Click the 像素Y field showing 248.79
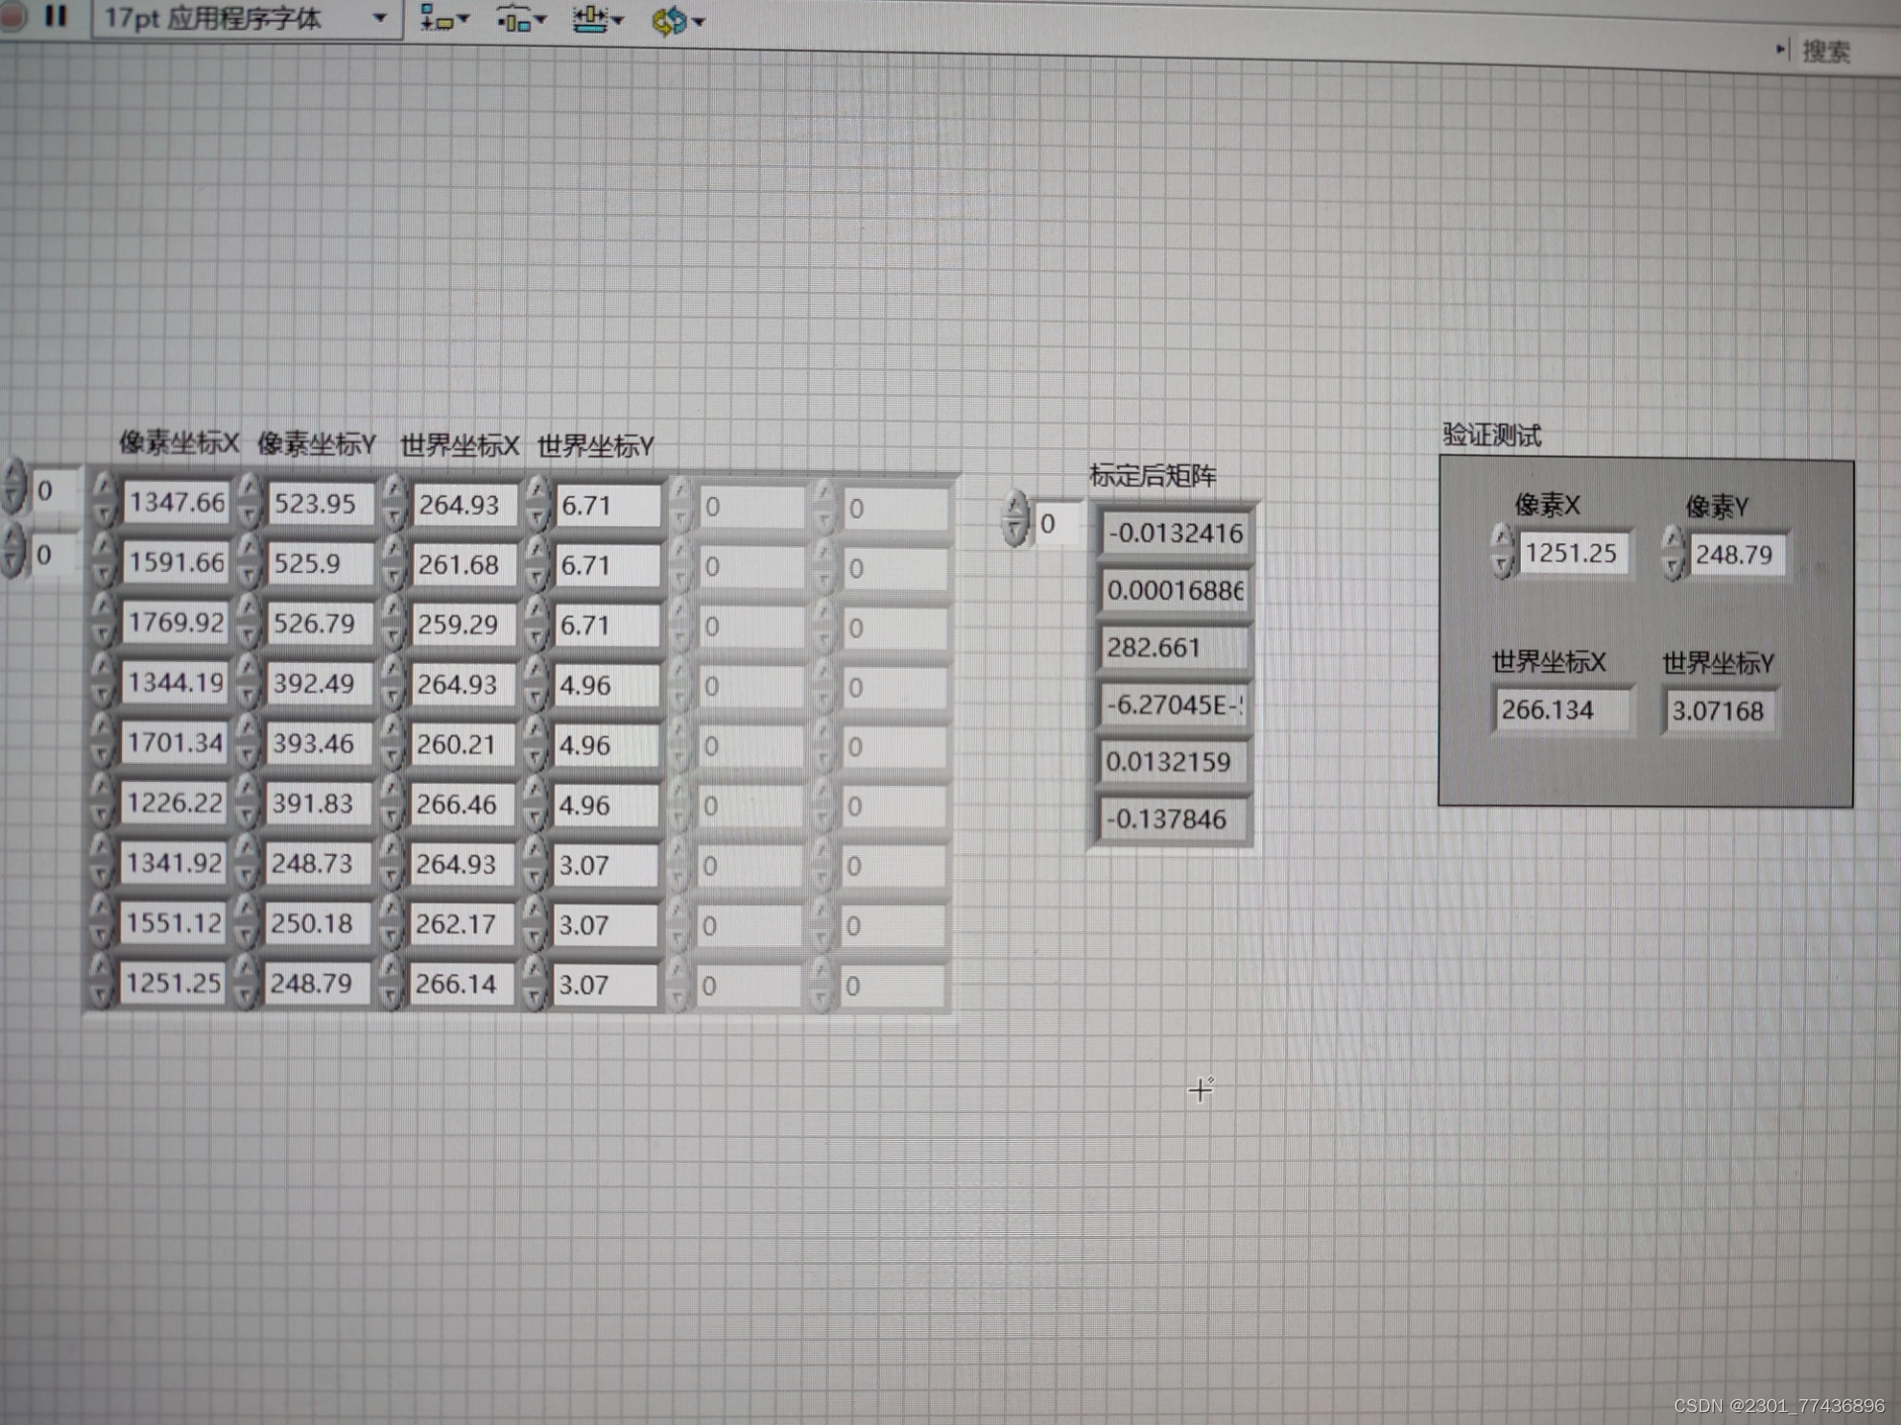The width and height of the screenshot is (1901, 1425). [x=1735, y=555]
